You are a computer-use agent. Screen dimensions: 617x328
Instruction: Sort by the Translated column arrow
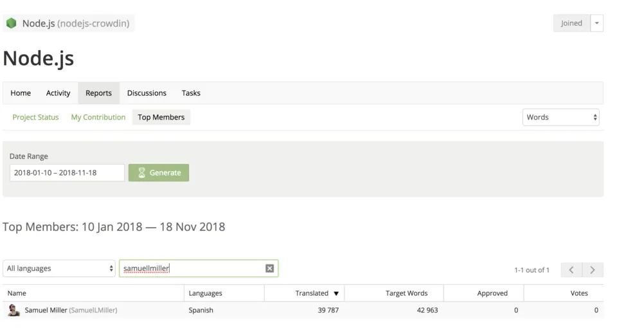[336, 293]
